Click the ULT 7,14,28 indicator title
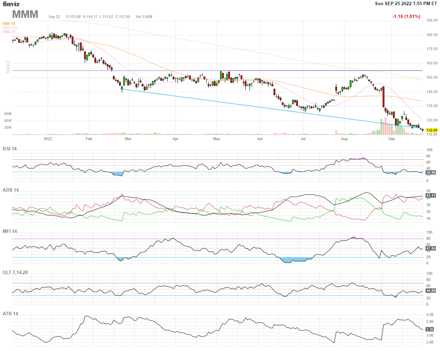This screenshot has width=440, height=351. click(15, 272)
